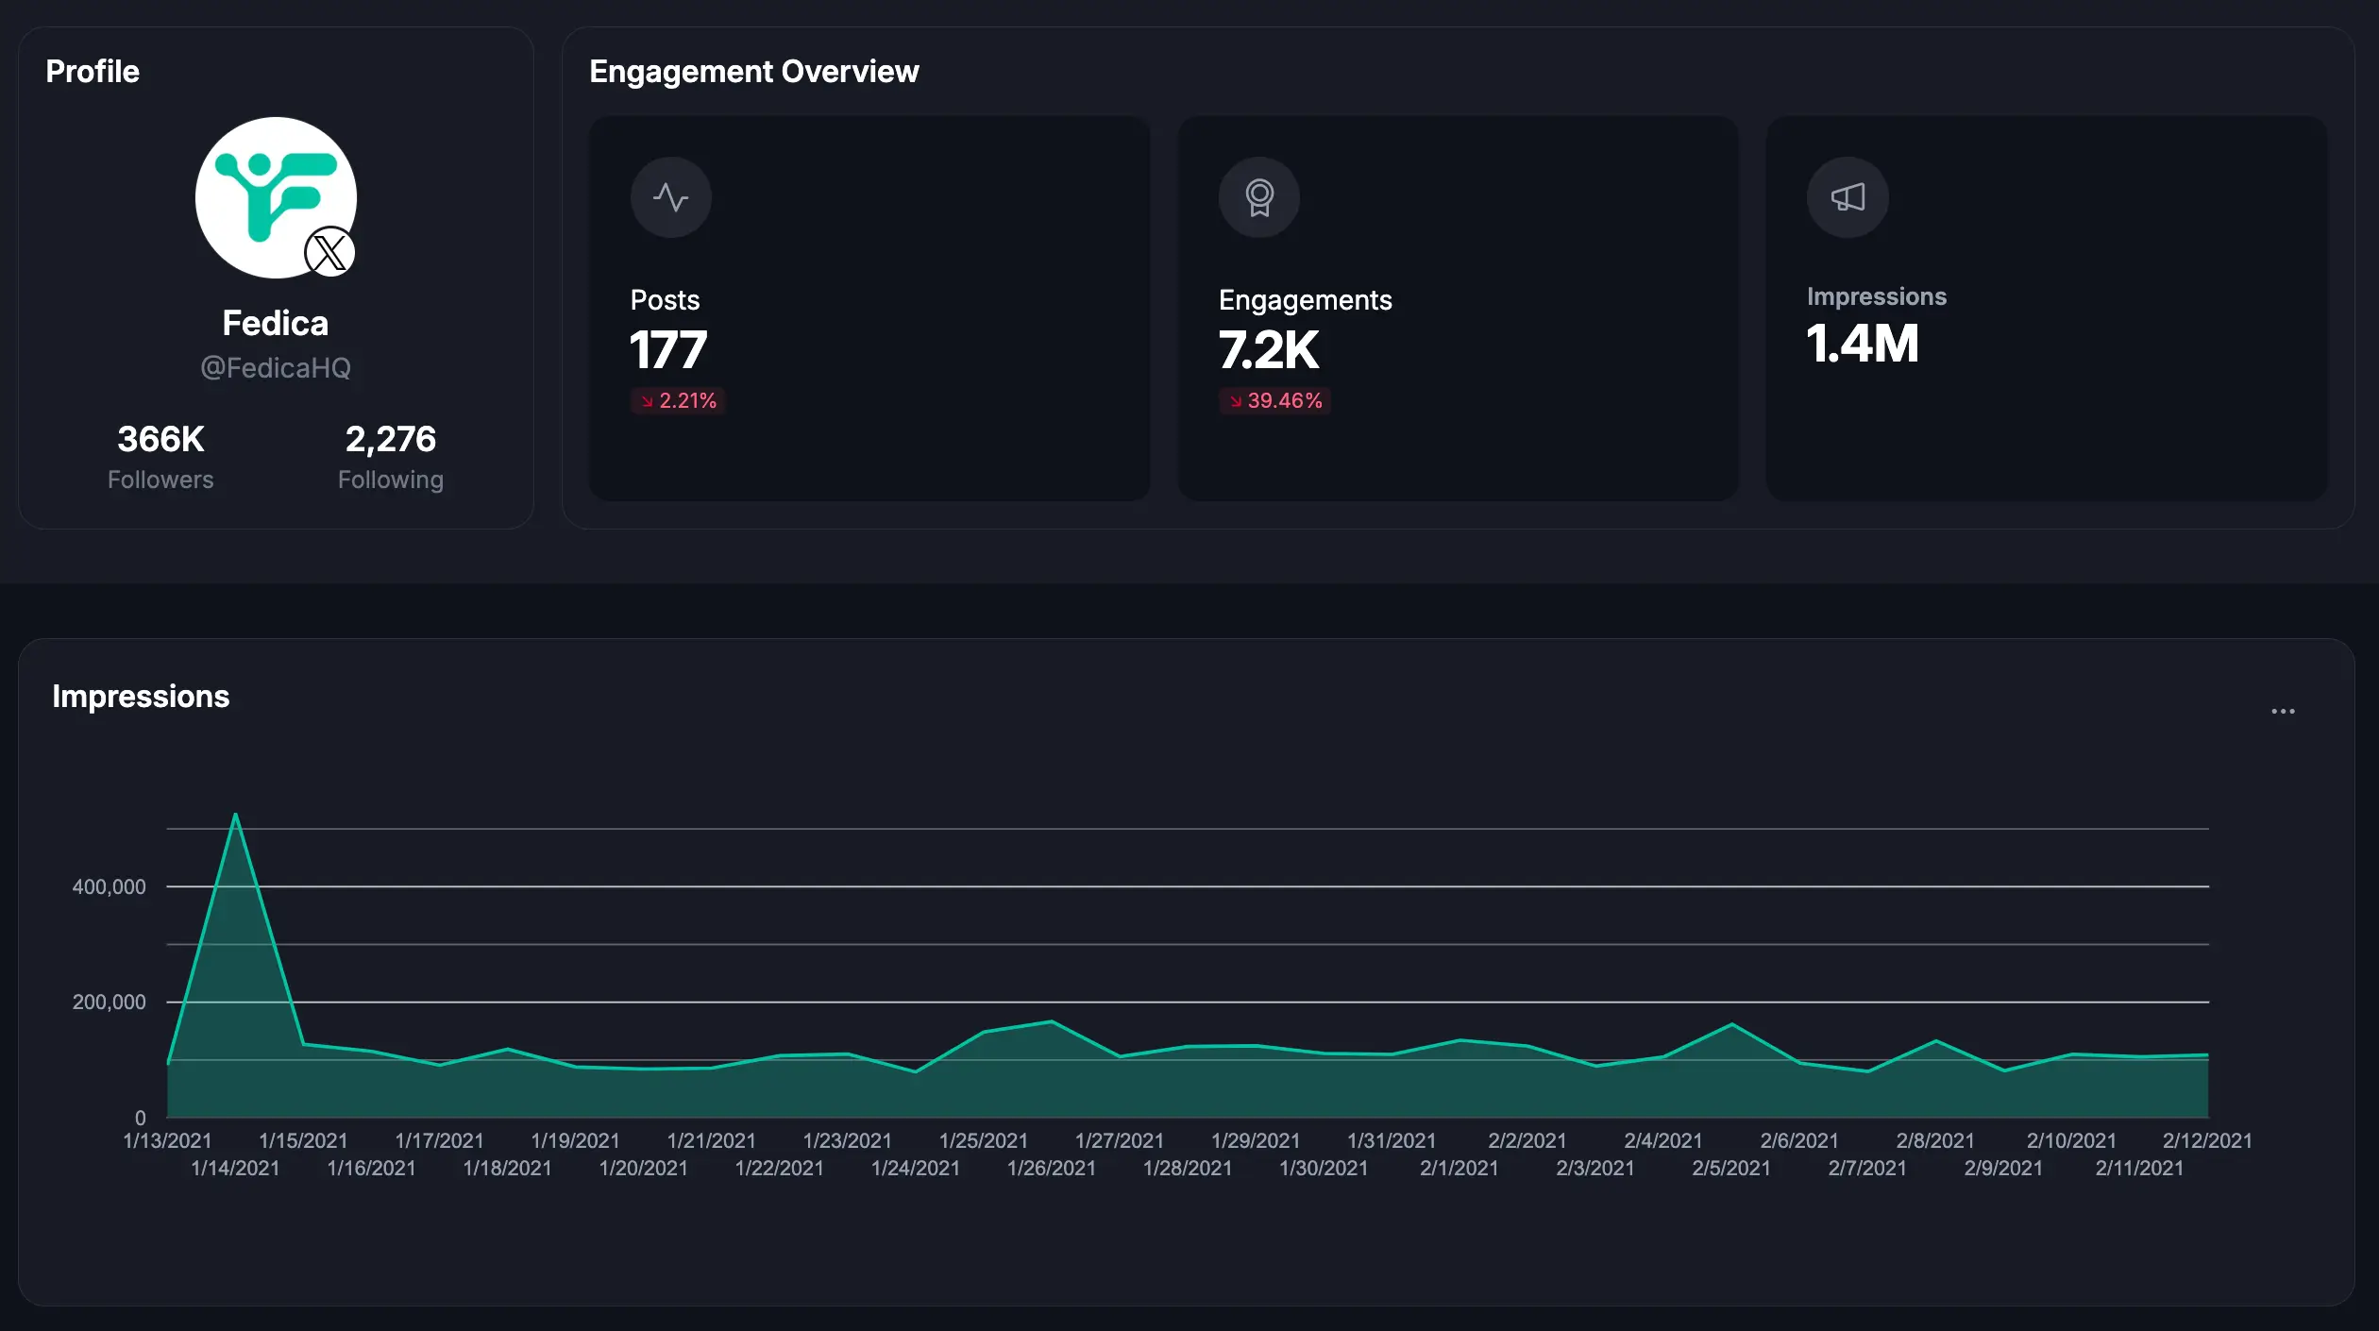Click the X platform badge on avatar
This screenshot has width=2379, height=1331.
pos(329,252)
